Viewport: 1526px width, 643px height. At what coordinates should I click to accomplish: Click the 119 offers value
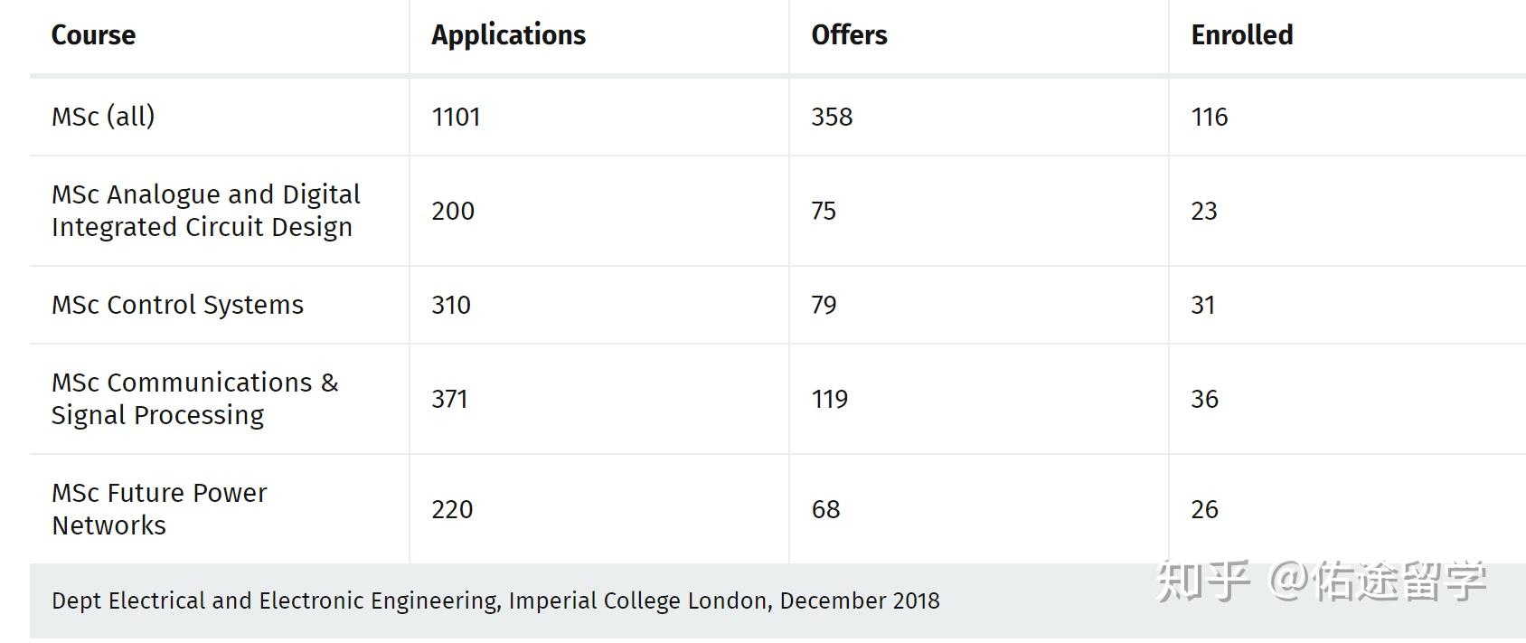[829, 399]
